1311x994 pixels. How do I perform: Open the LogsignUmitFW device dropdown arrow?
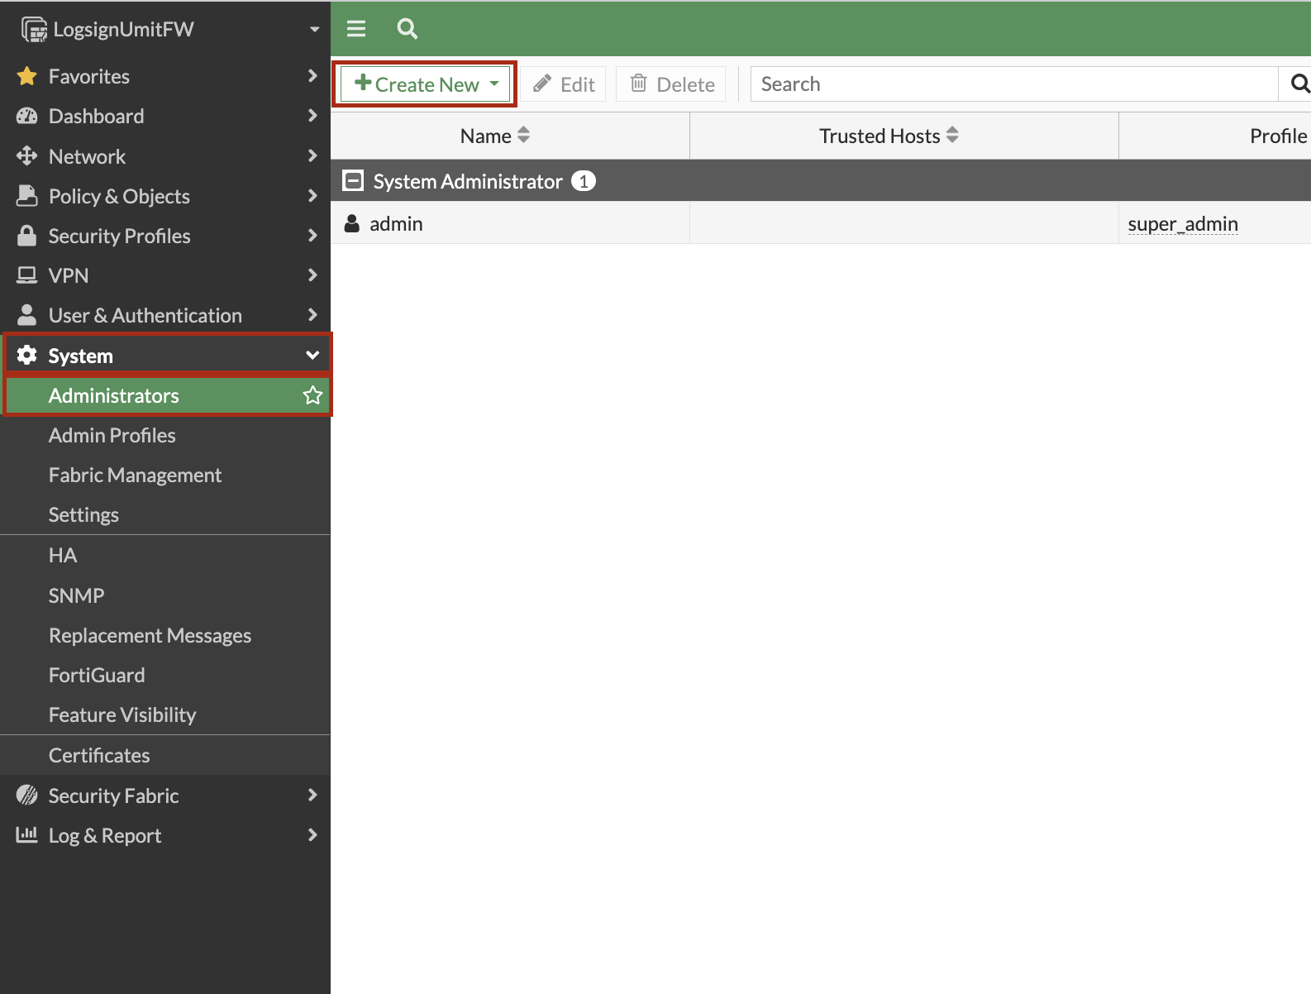coord(314,30)
